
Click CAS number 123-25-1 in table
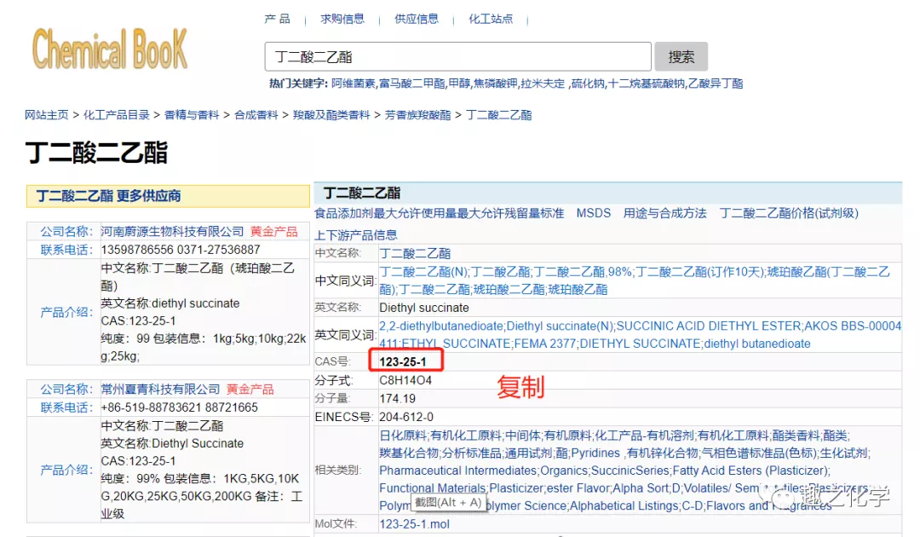(403, 361)
